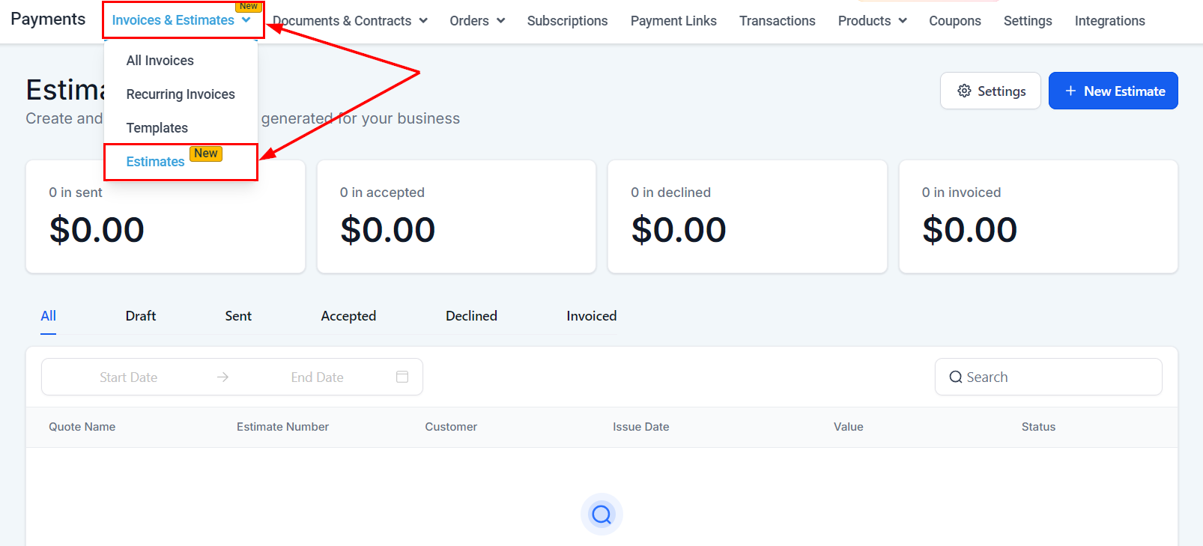Click the New Estimate button
This screenshot has height=546, width=1203.
pyautogui.click(x=1113, y=91)
